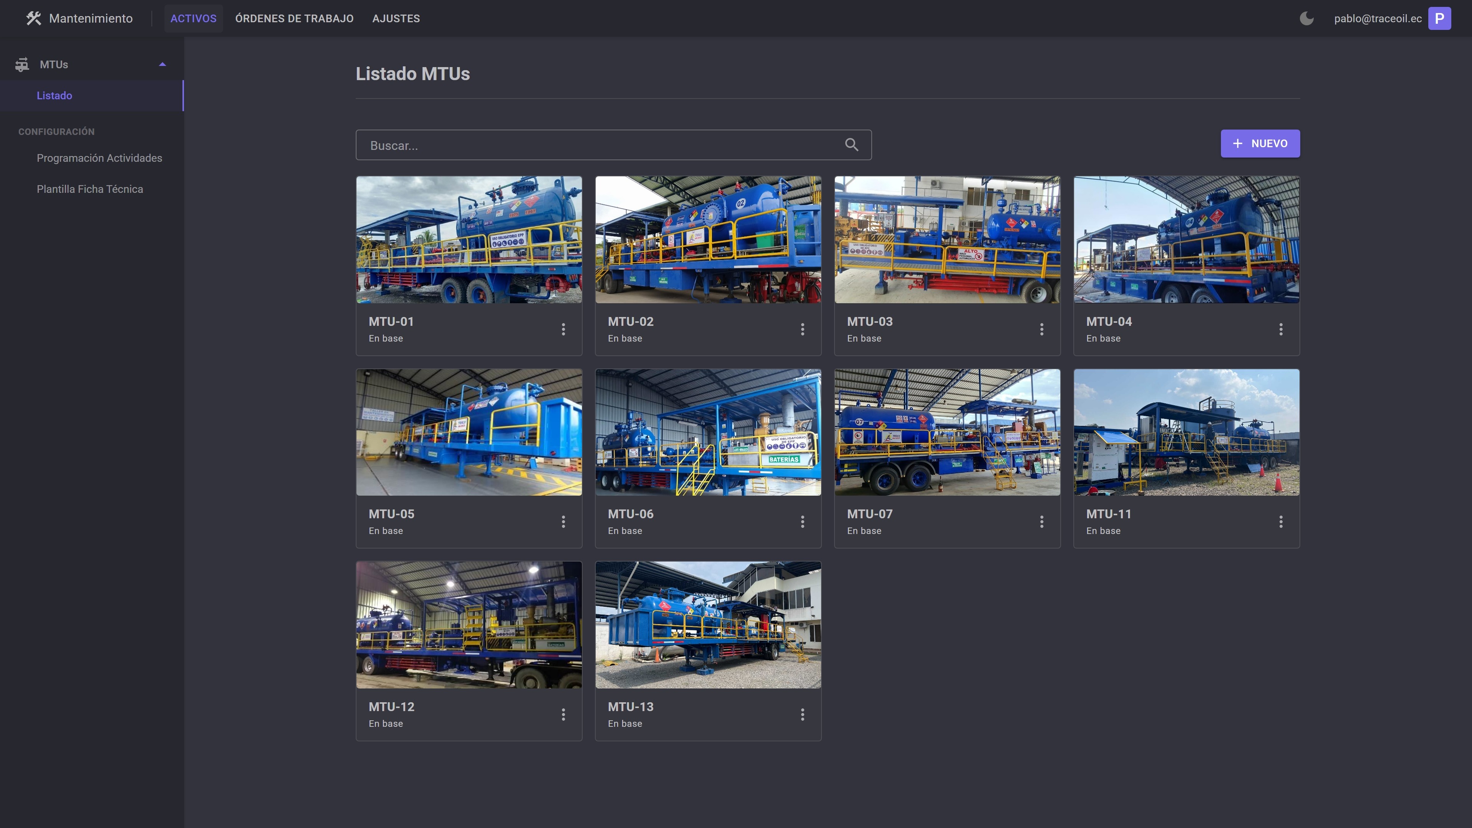Open the MTU-03 photo thumbnail
This screenshot has width=1472, height=828.
pos(947,240)
